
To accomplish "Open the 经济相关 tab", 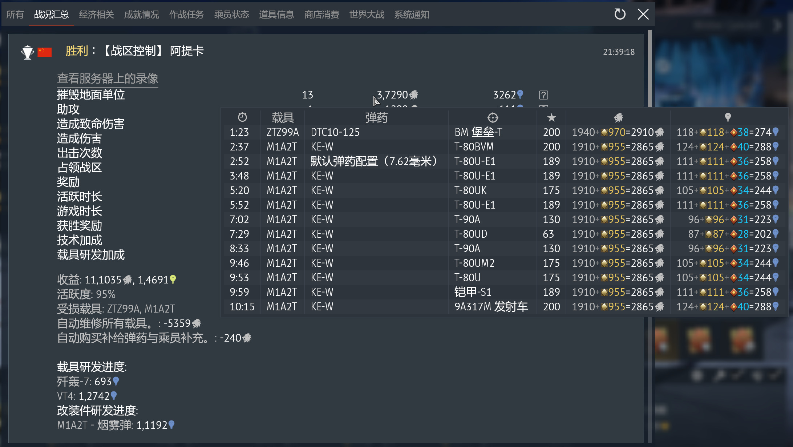I will tap(96, 15).
